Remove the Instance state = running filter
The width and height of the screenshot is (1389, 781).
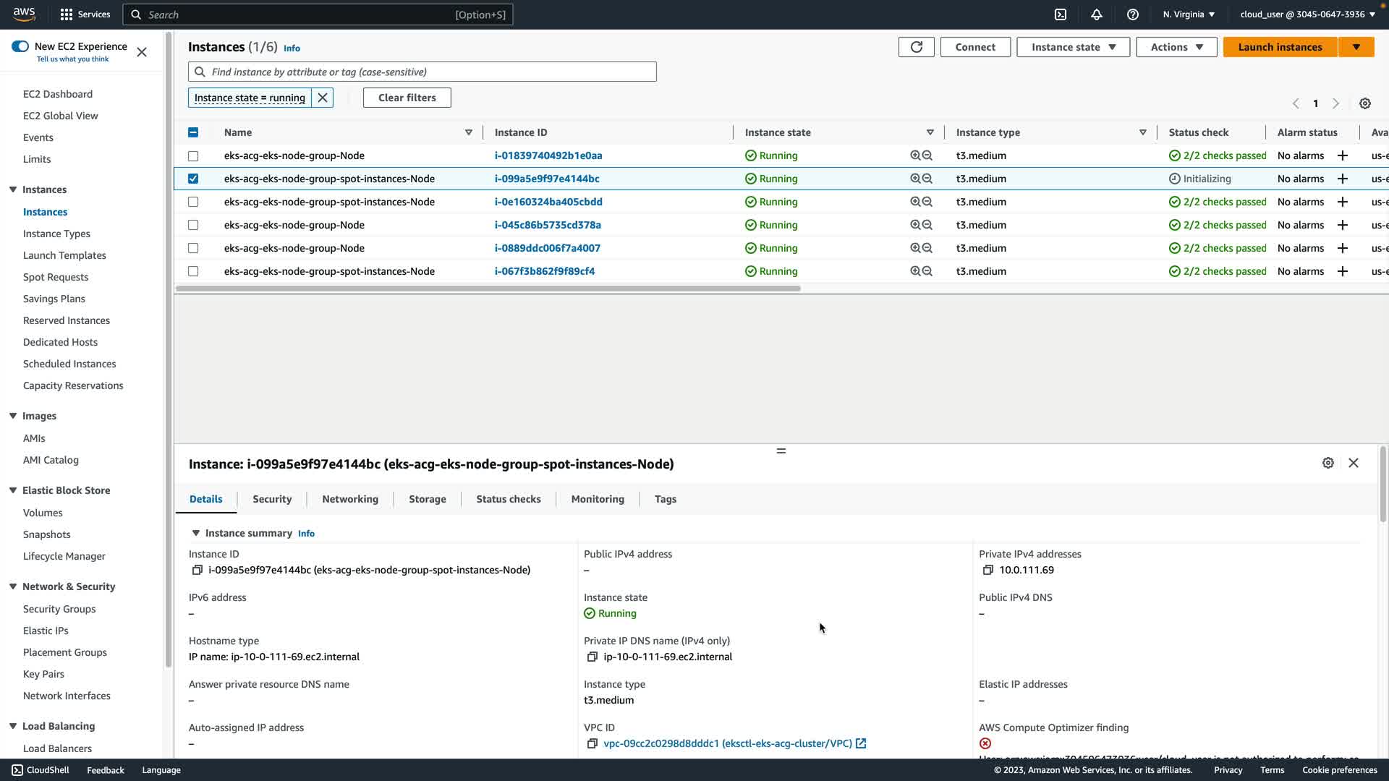(323, 98)
